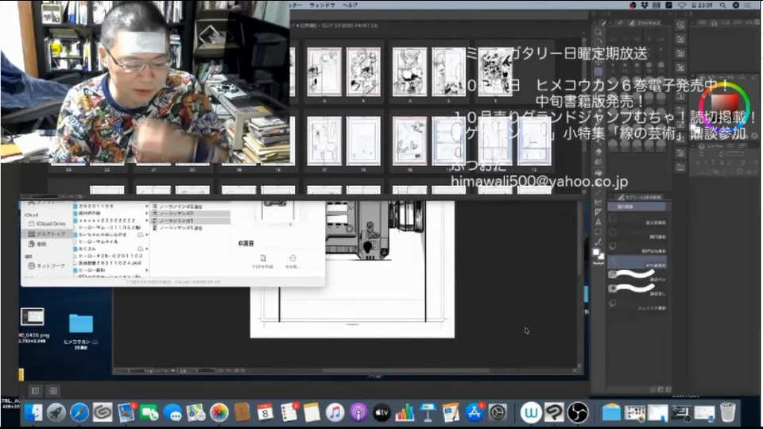Open Wi-Fi status in menu bar
The width and height of the screenshot is (763, 429).
(682, 5)
